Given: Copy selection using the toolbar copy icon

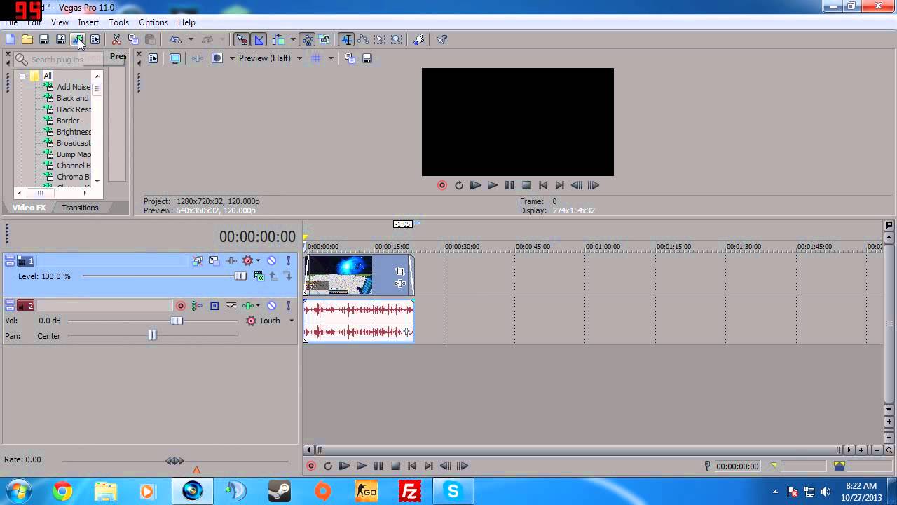Looking at the screenshot, I should click(x=133, y=40).
